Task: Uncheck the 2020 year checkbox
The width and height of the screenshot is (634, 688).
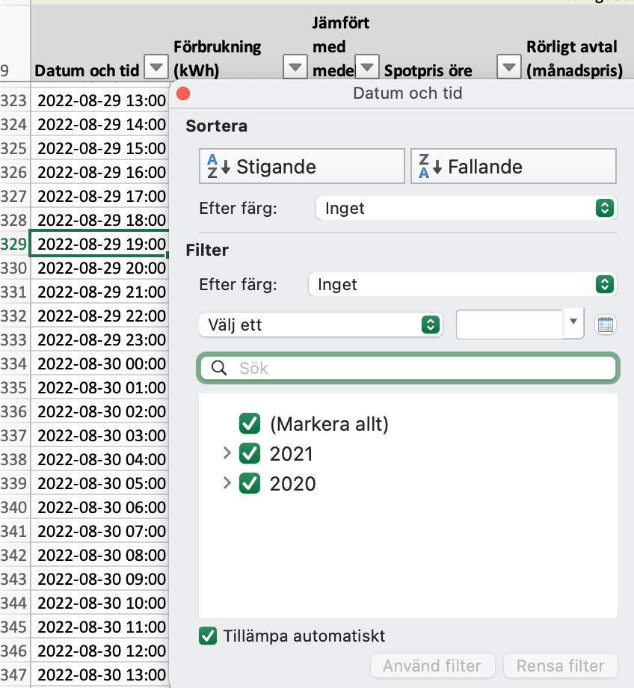Action: [250, 484]
